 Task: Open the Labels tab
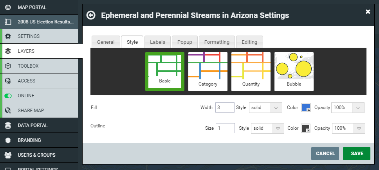coord(158,42)
